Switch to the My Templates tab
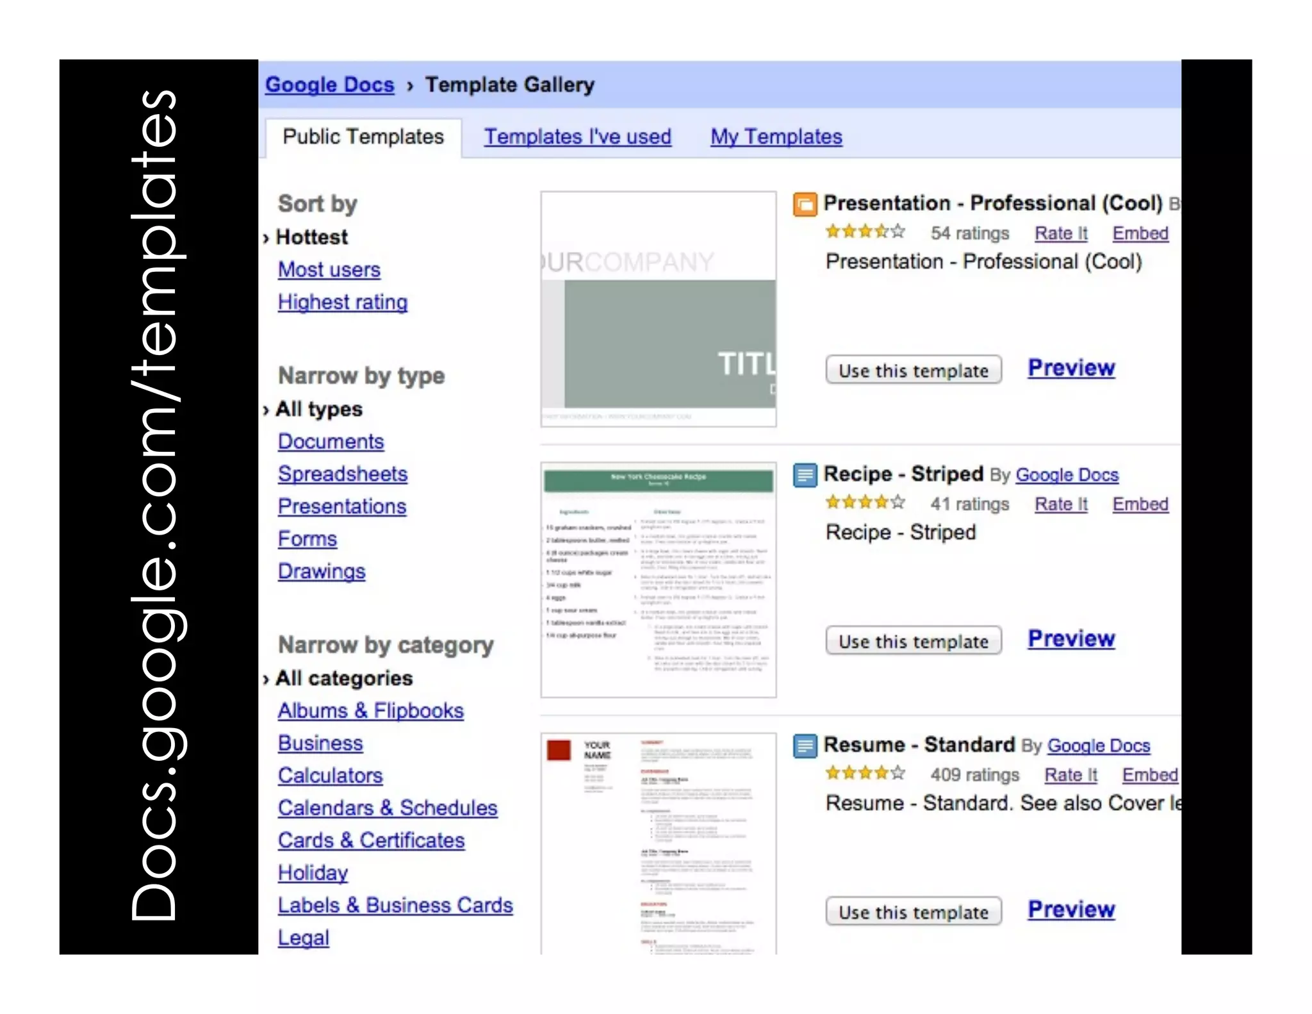Screen dimensions: 1312x1014 click(x=776, y=137)
